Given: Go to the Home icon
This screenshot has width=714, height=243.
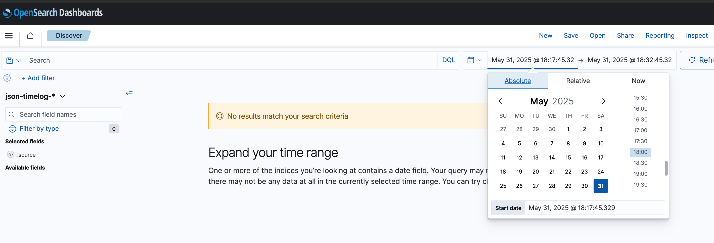Looking at the screenshot, I should point(30,35).
